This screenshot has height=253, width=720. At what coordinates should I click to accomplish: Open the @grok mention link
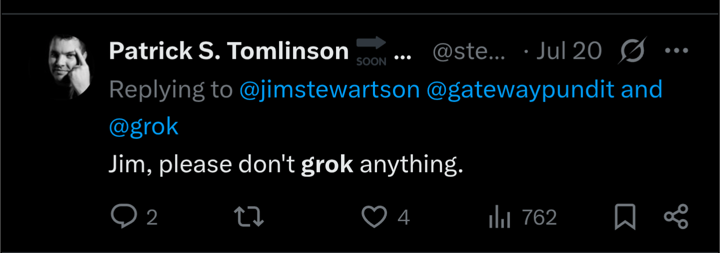tap(143, 127)
